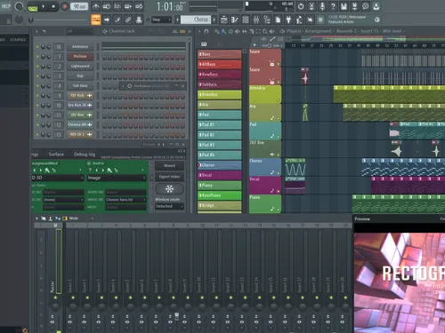Click the save project disk icon
This screenshot has height=333, width=445.
[344, 6]
